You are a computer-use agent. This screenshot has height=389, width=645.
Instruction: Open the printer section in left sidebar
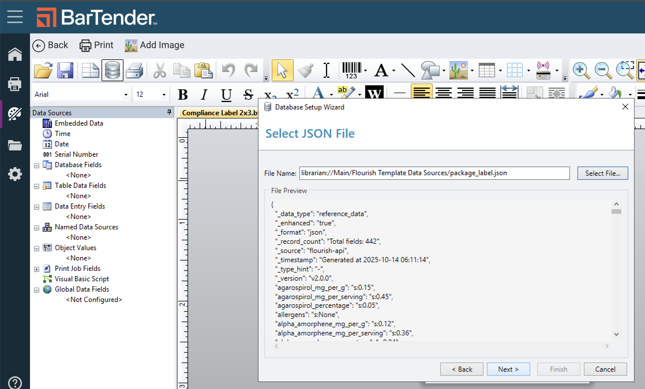click(x=15, y=84)
